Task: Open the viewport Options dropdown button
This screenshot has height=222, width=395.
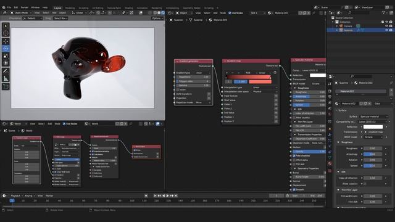Action: [x=157, y=18]
